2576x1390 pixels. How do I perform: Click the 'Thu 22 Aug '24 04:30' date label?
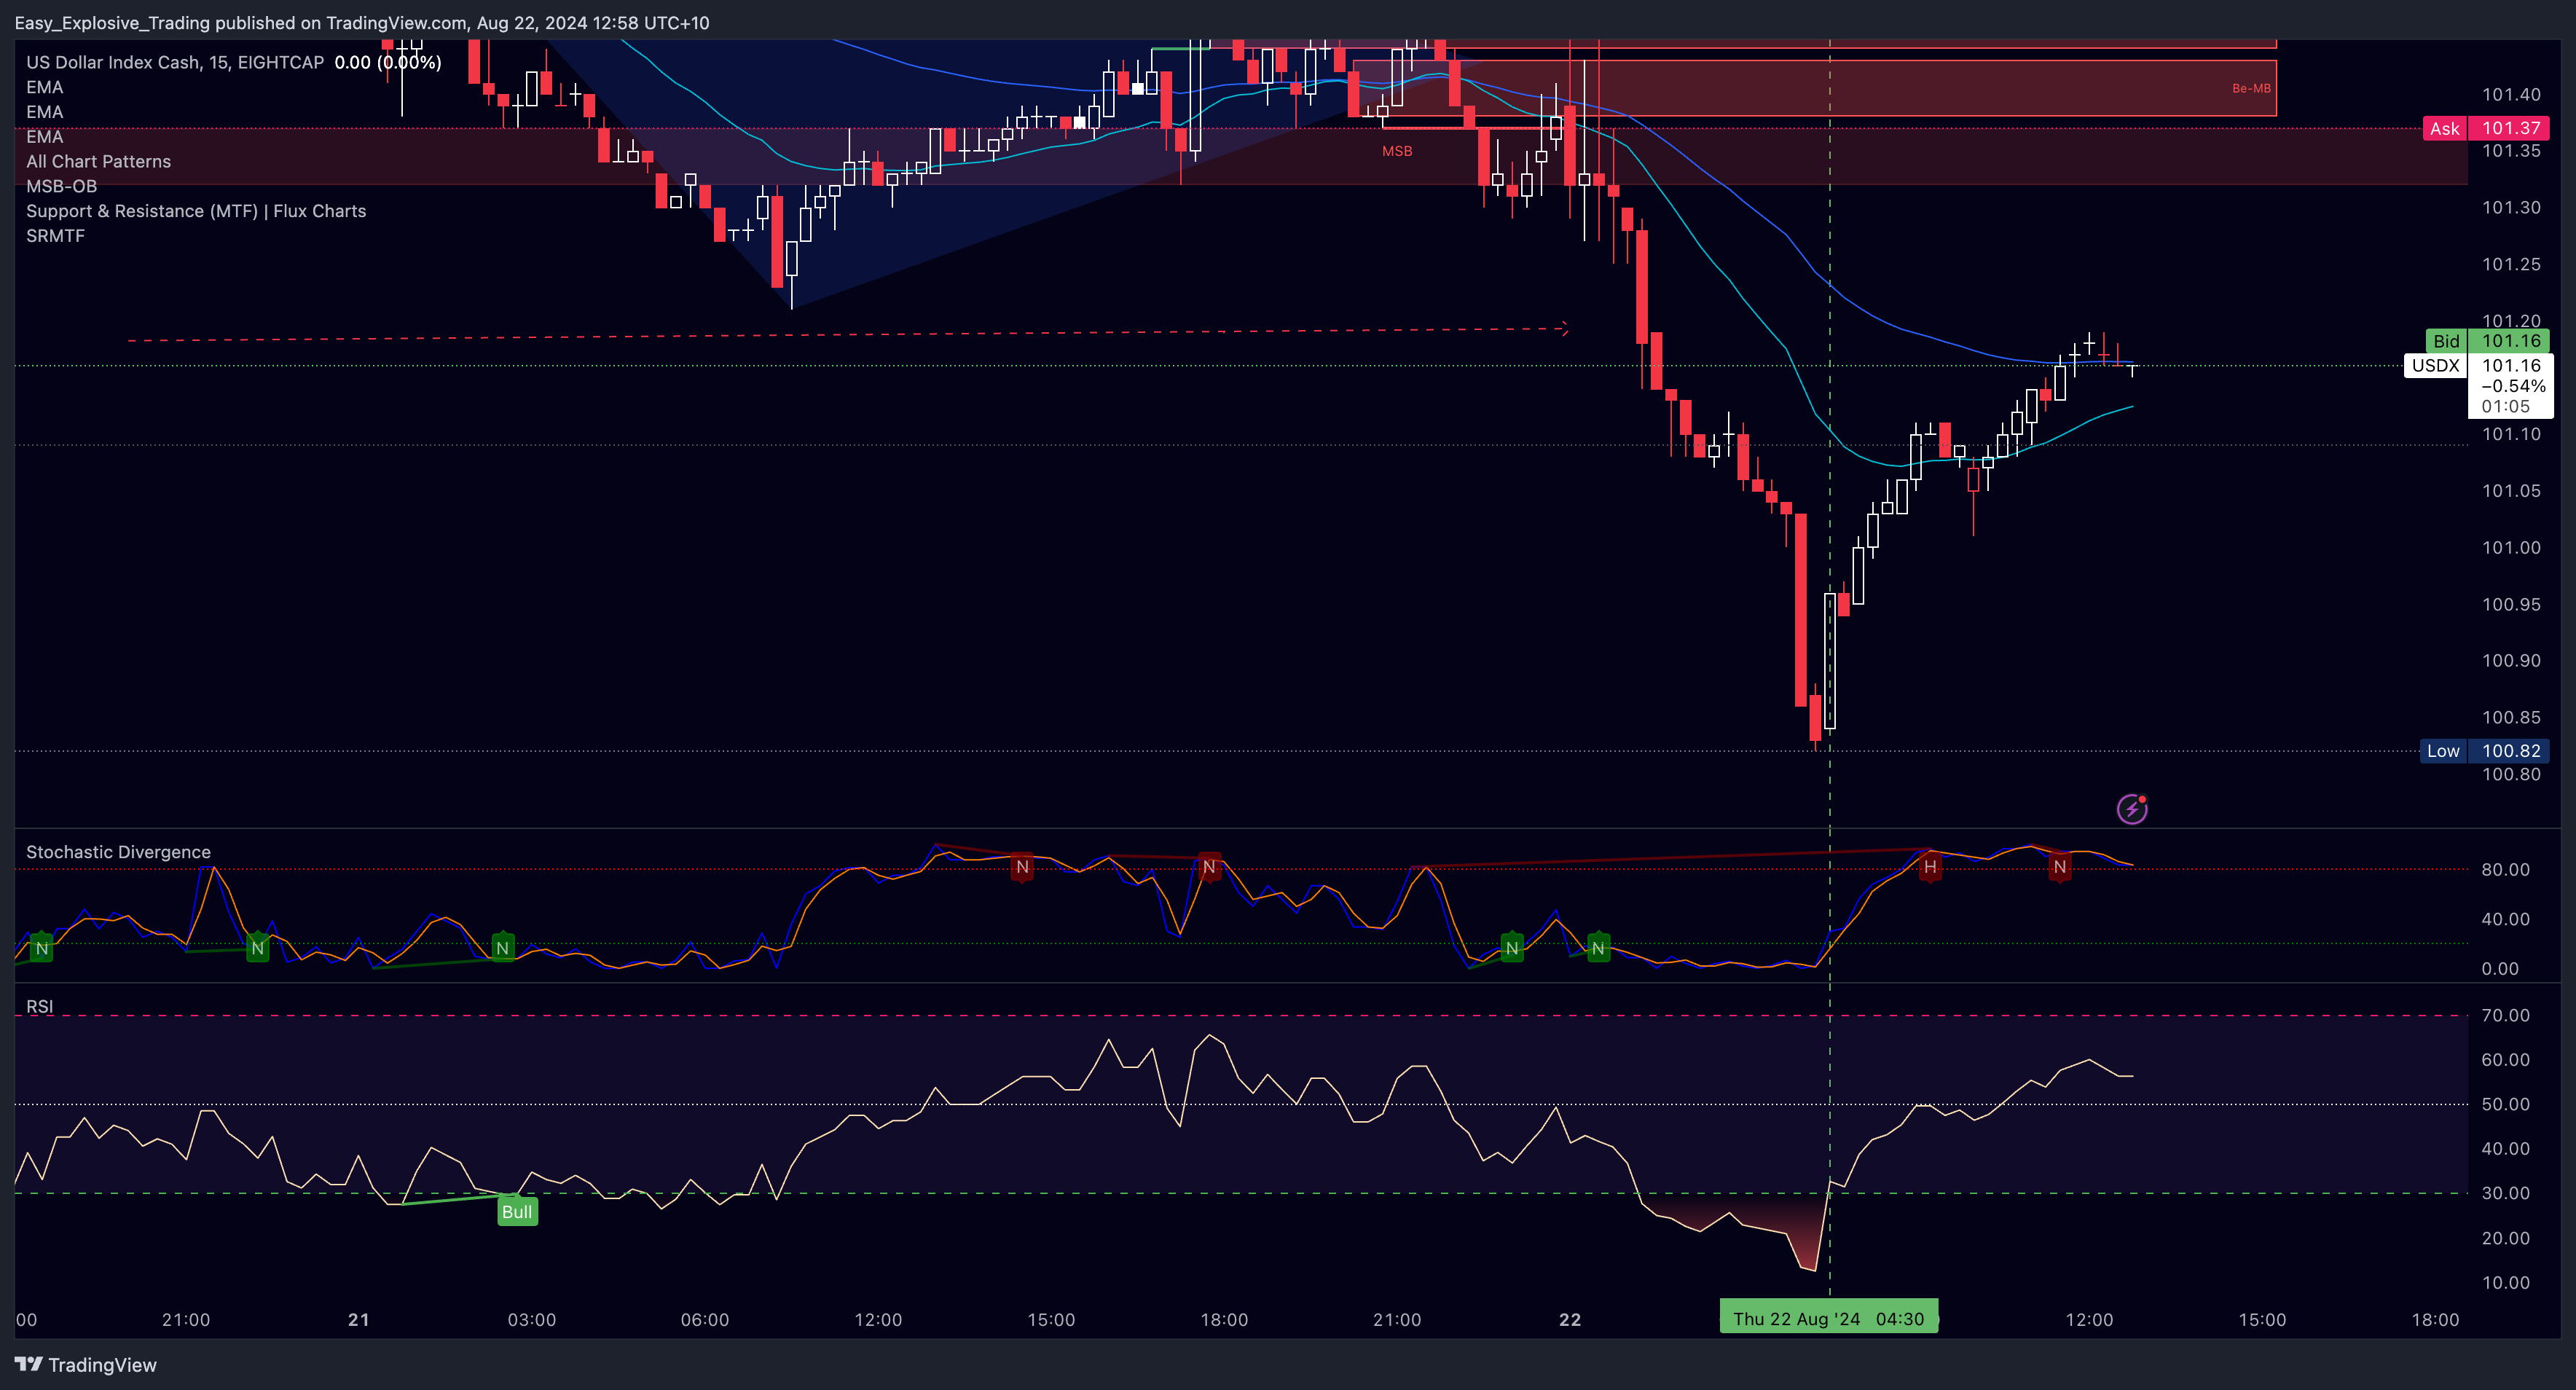(1829, 1318)
